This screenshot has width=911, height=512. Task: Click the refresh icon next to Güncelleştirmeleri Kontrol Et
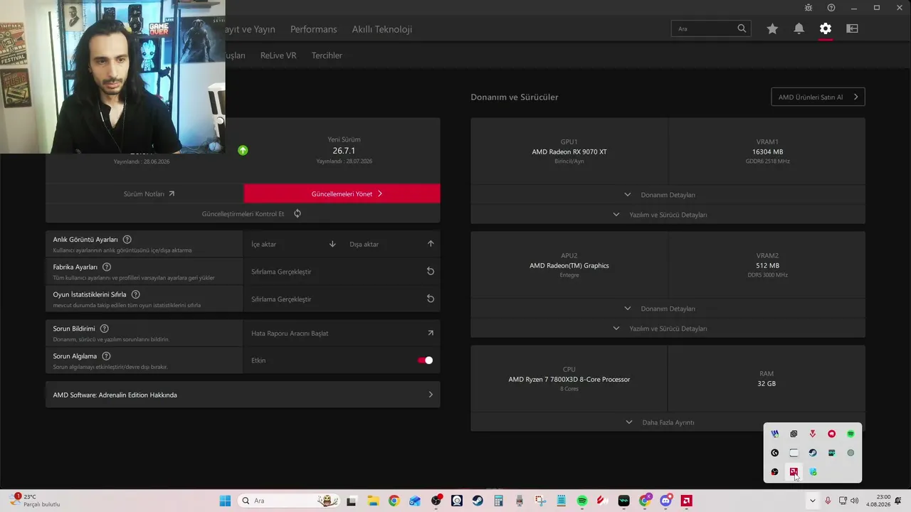coord(297,213)
